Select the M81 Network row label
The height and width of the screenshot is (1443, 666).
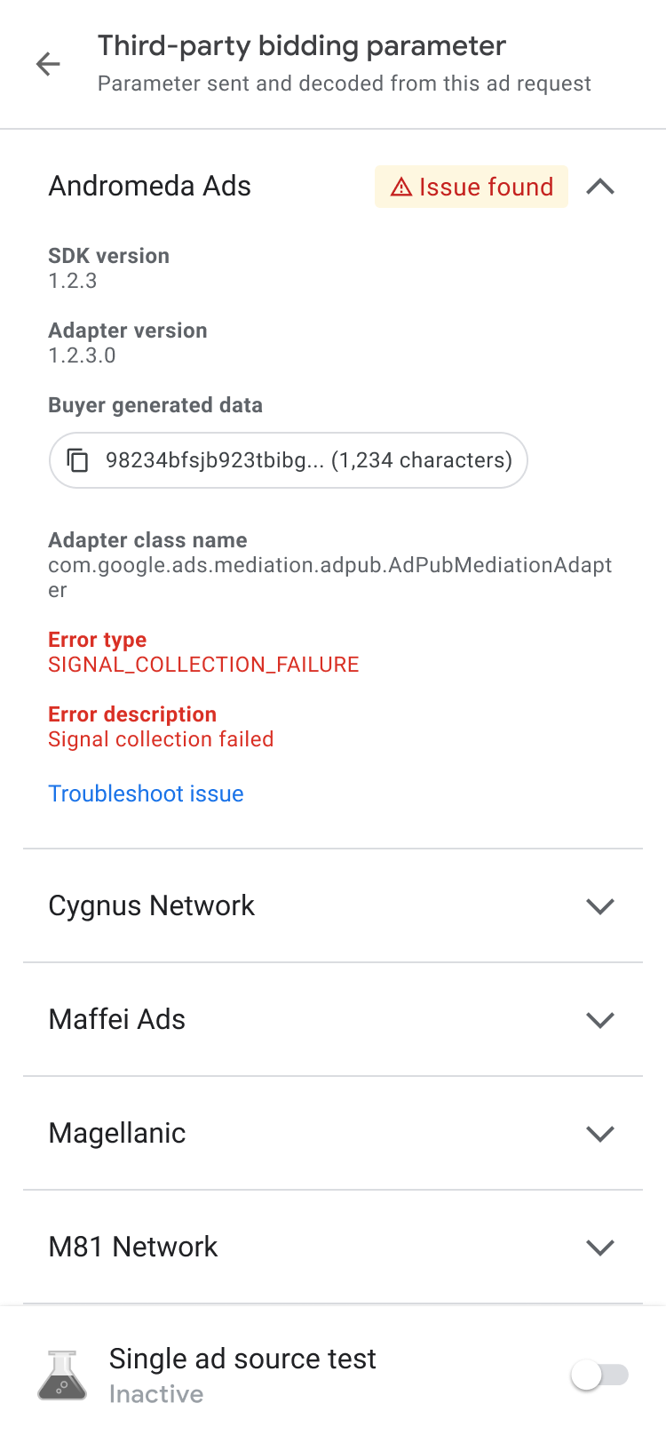(x=133, y=1247)
